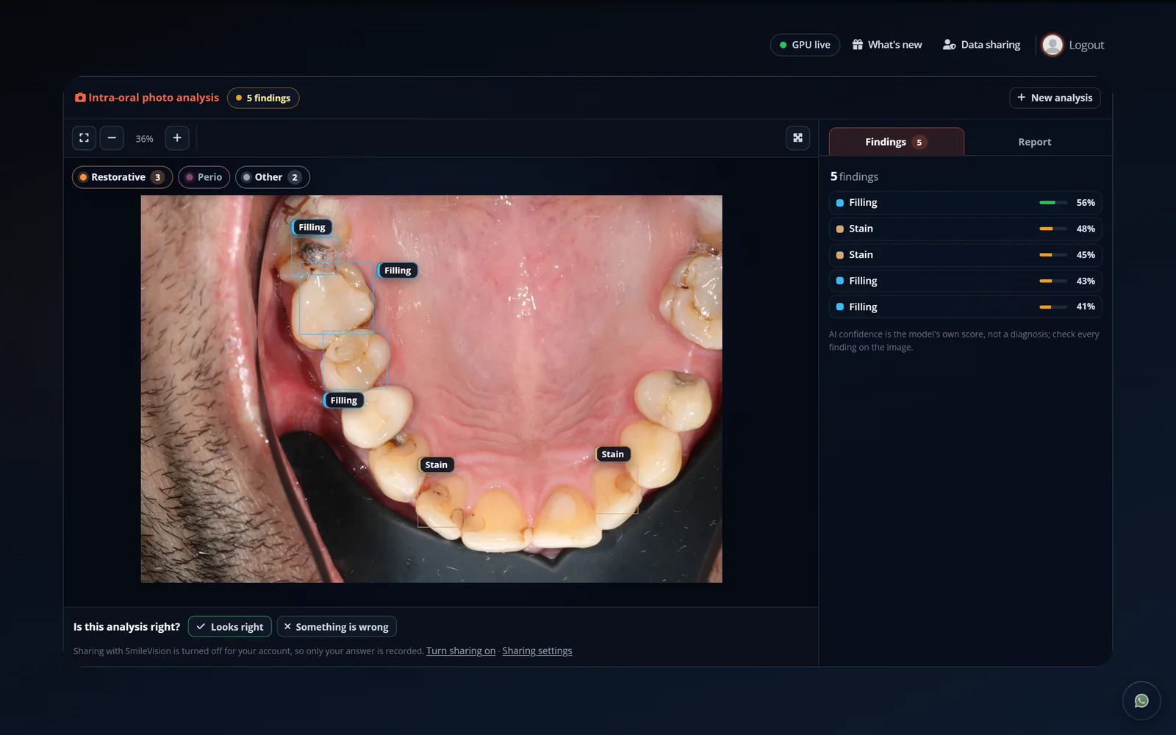Viewport: 1176px width, 735px height.
Task: Confirm analysis with Looks right
Action: pyautogui.click(x=230, y=627)
